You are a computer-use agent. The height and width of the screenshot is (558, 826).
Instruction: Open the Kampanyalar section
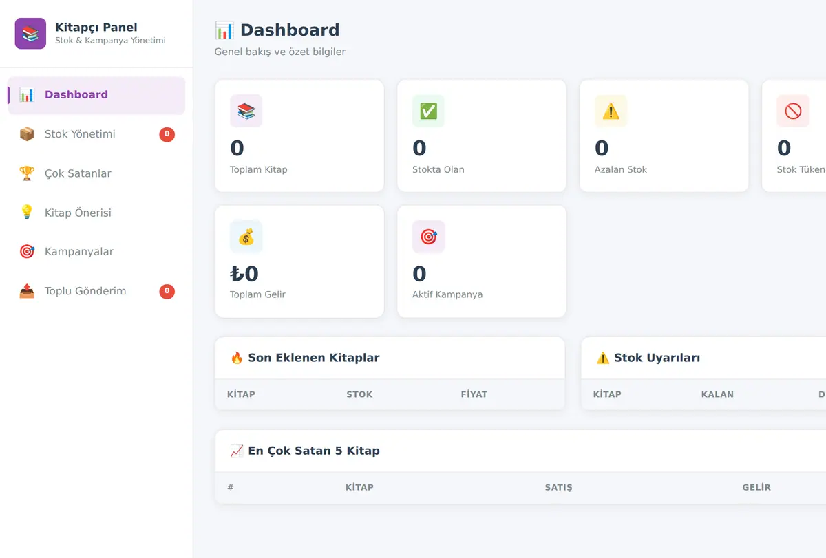pyautogui.click(x=96, y=252)
